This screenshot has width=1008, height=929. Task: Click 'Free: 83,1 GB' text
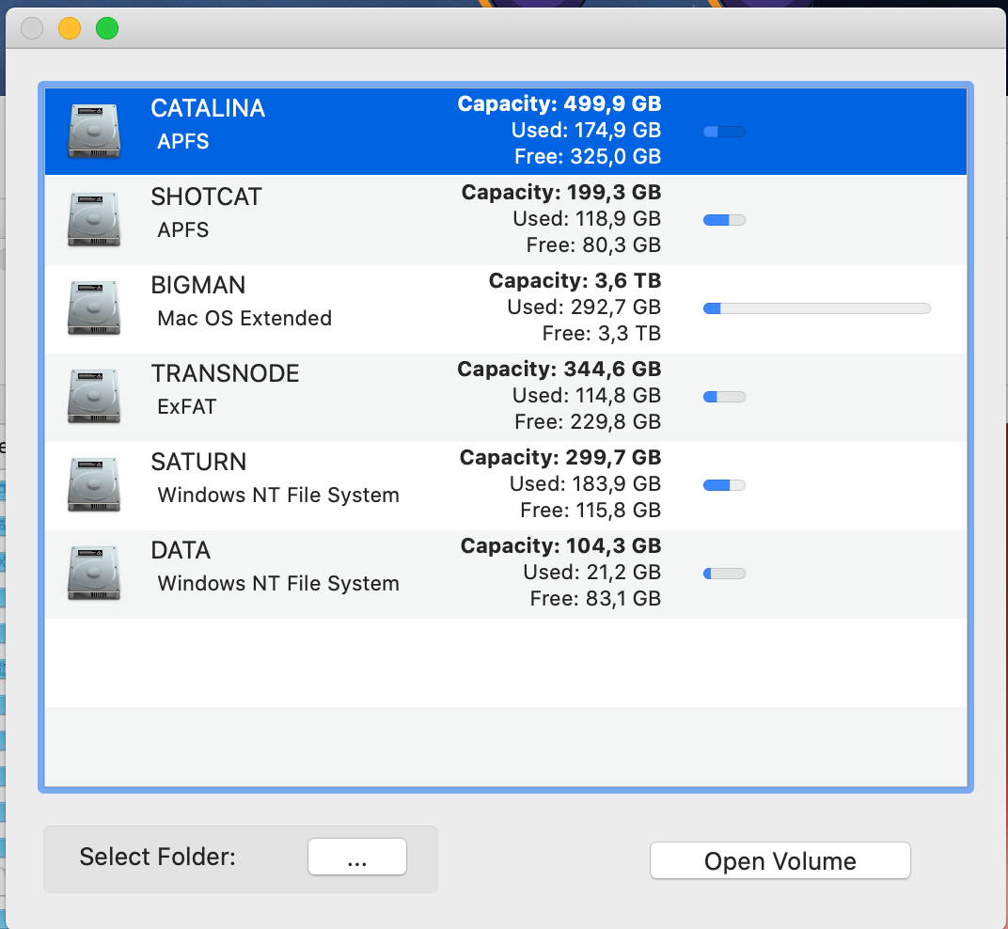pyautogui.click(x=595, y=599)
